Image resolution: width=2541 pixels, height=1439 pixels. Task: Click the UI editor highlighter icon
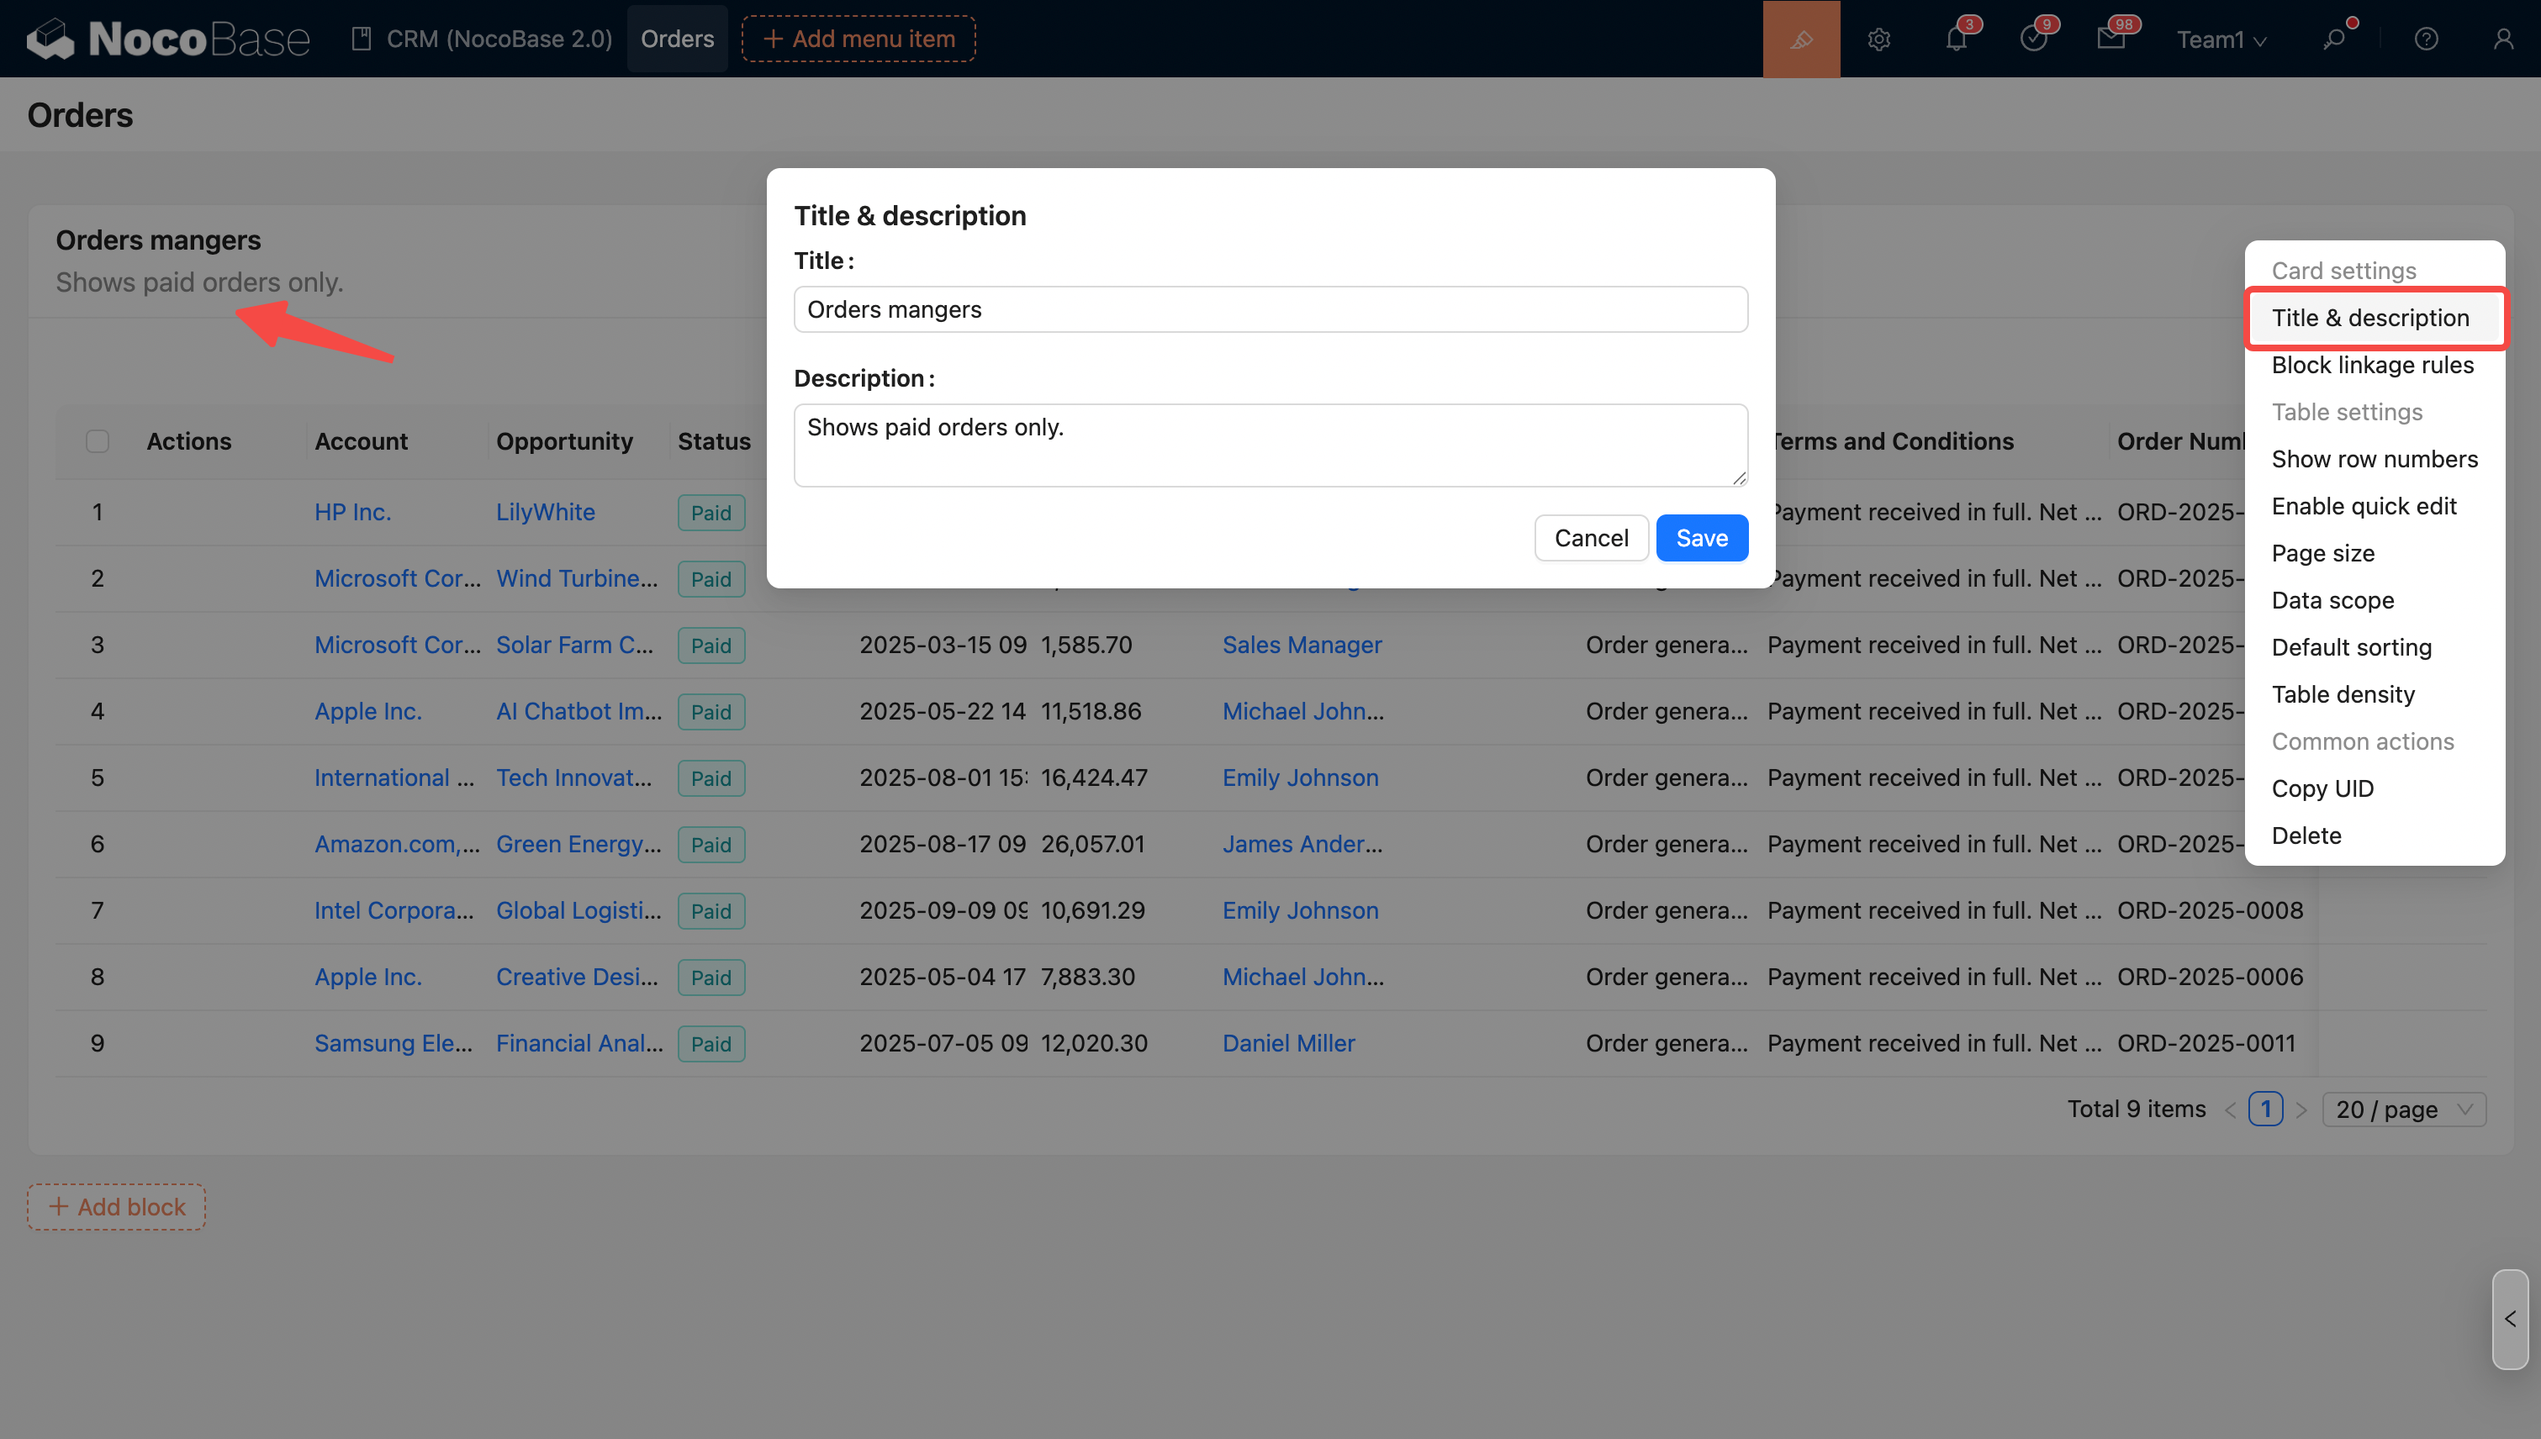[1800, 39]
